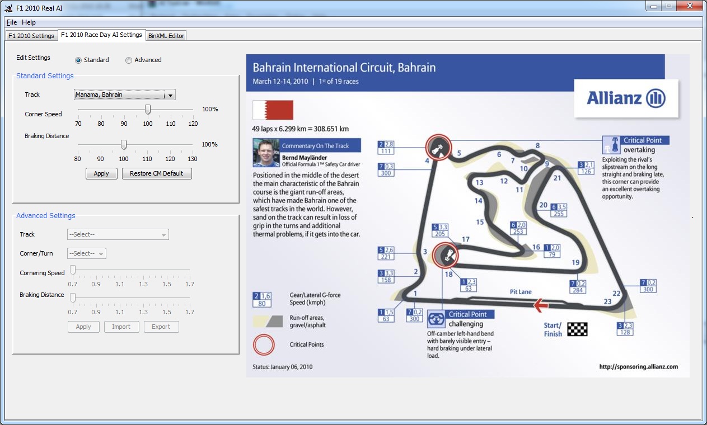
Task: Click the sponsoring.allianz.com URL
Action: [638, 367]
